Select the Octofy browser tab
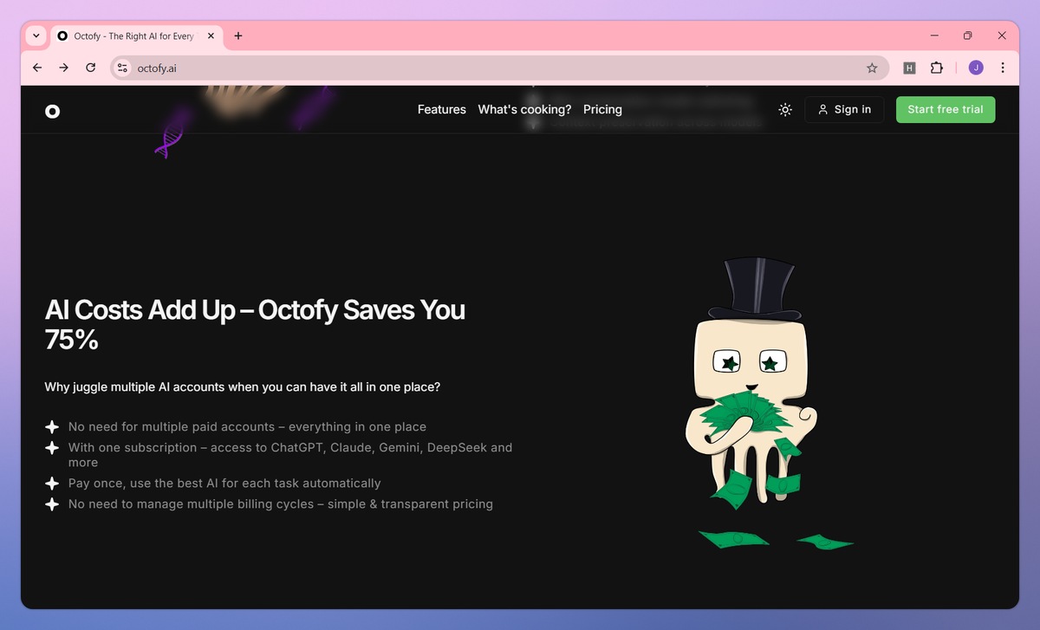1040x630 pixels. [135, 36]
